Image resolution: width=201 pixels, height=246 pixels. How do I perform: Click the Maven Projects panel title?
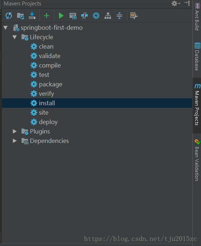(x=23, y=4)
